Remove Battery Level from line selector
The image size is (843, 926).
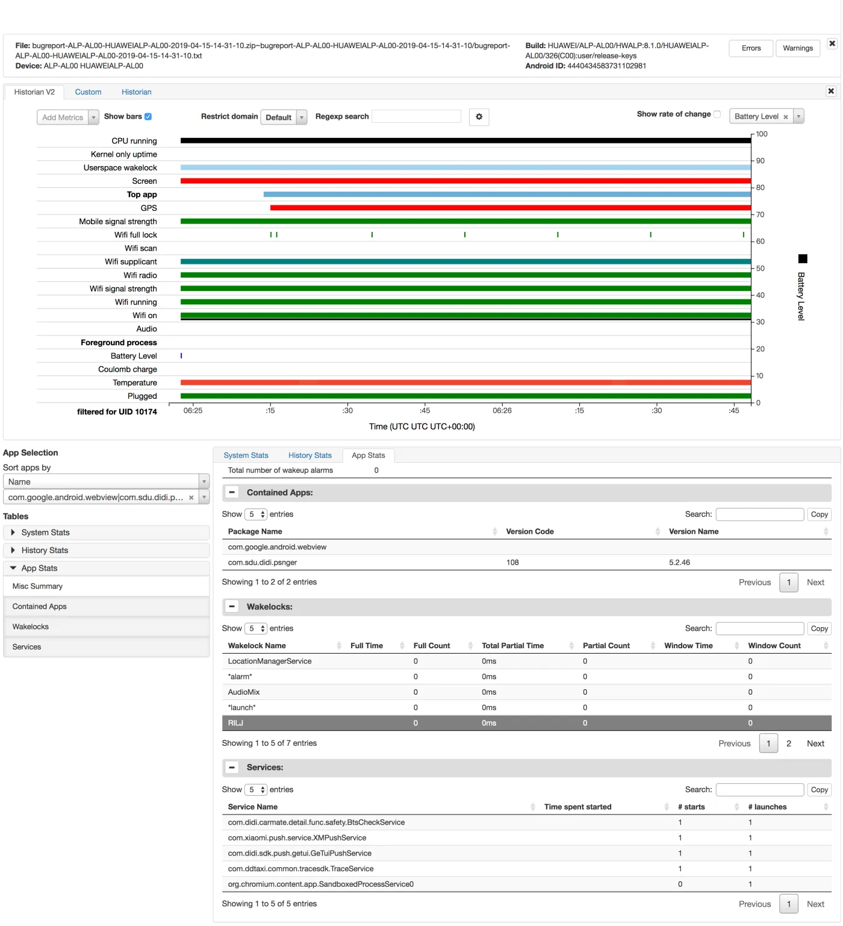[785, 117]
